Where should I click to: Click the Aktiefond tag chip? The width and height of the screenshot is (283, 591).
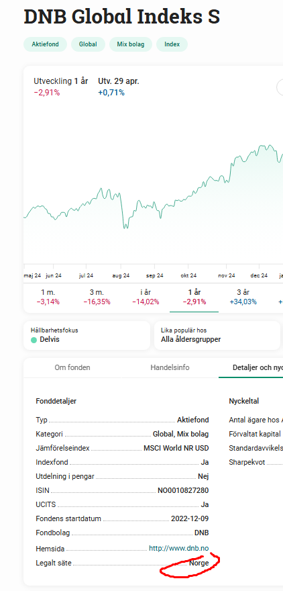click(x=45, y=44)
